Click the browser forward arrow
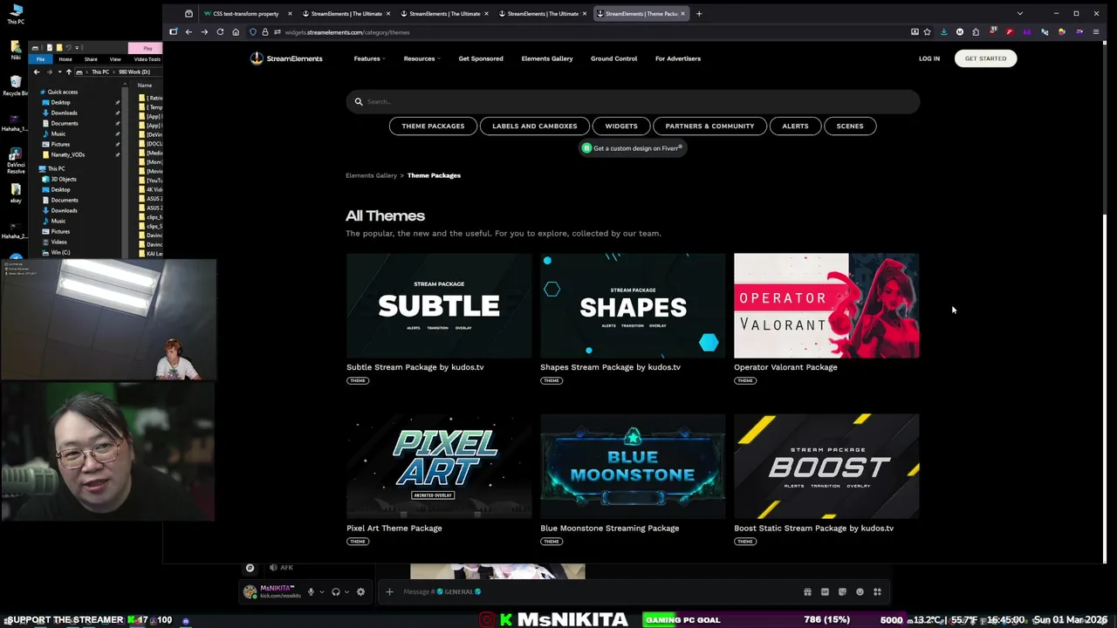This screenshot has height=628, width=1117. pos(204,32)
